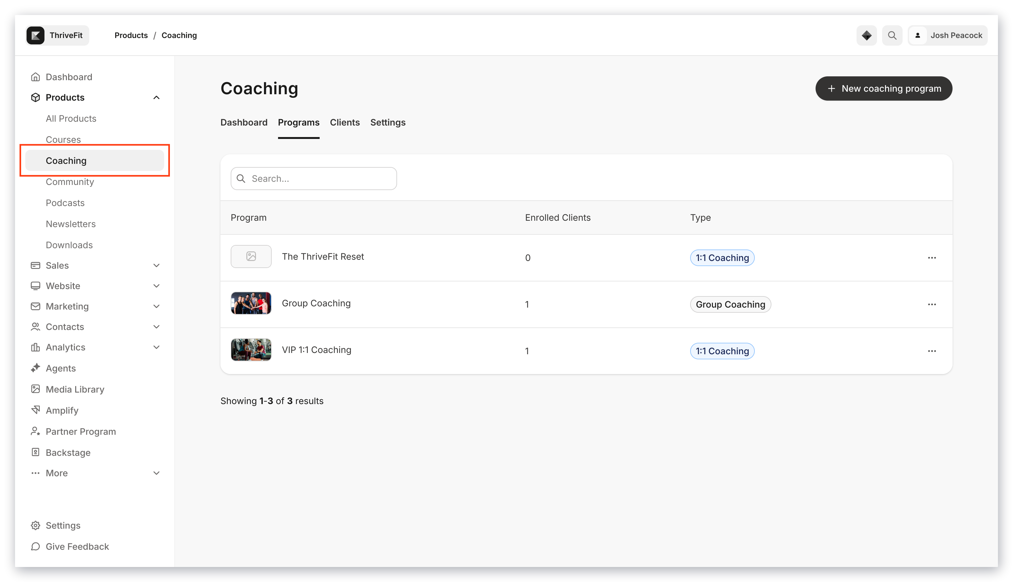The height and width of the screenshot is (582, 1013).
Task: Switch to the Settings tab
Action: pos(387,122)
